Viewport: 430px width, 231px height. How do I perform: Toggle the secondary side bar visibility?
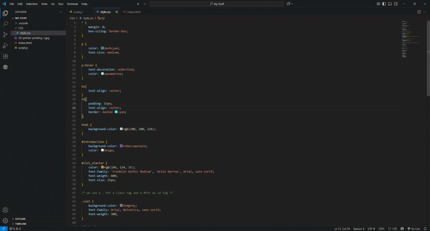396,4
